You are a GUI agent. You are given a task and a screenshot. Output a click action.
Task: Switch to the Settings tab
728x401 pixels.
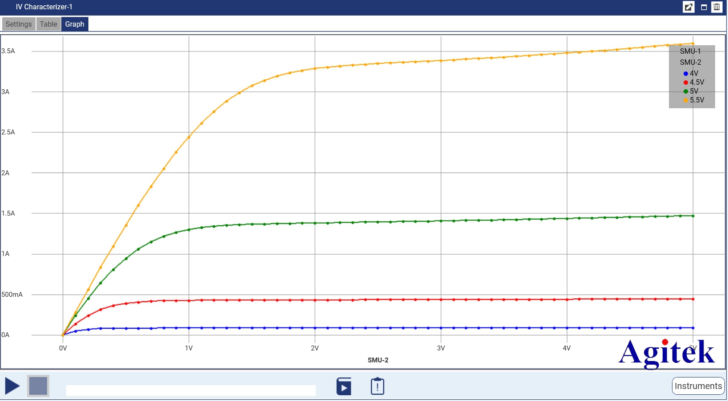click(x=19, y=24)
